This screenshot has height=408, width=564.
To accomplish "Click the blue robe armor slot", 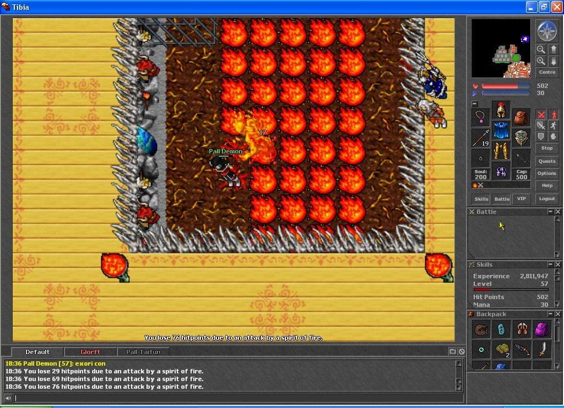I will point(501,130).
